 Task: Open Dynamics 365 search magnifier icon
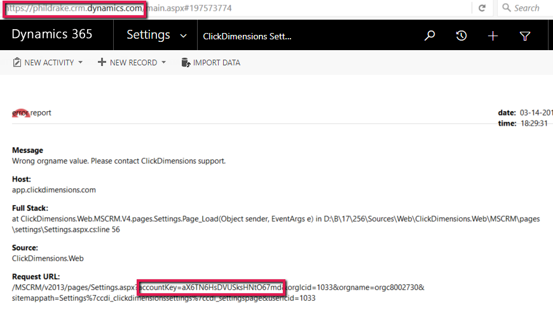[430, 36]
